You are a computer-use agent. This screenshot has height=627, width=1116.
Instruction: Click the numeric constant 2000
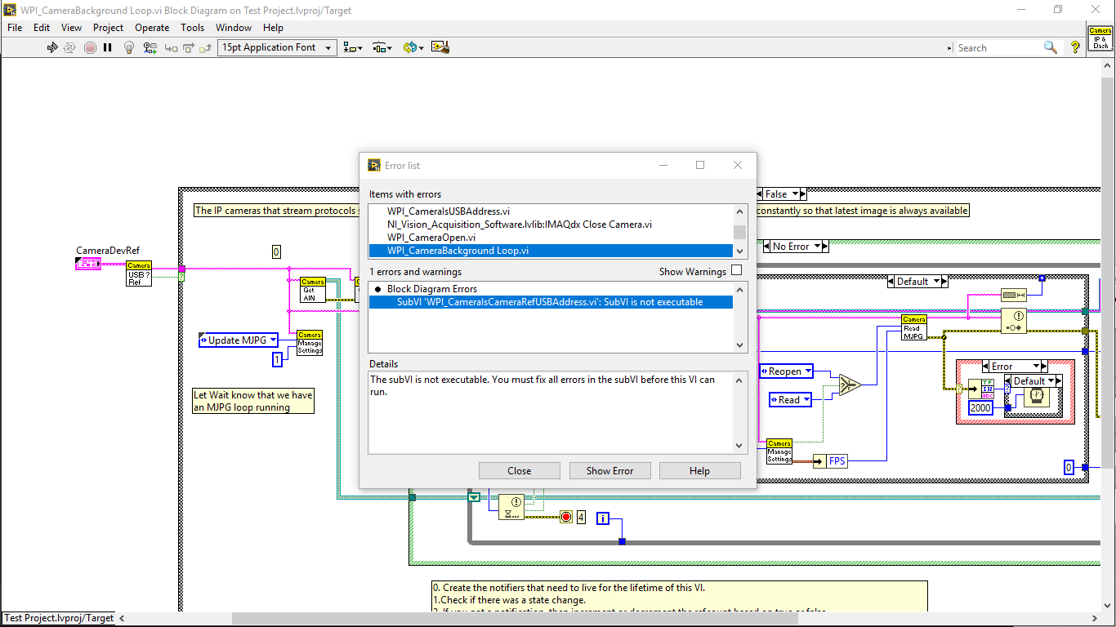[x=980, y=407]
